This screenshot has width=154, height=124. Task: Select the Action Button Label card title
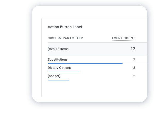click(65, 27)
